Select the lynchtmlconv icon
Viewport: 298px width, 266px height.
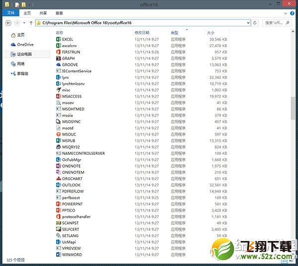coord(59,83)
